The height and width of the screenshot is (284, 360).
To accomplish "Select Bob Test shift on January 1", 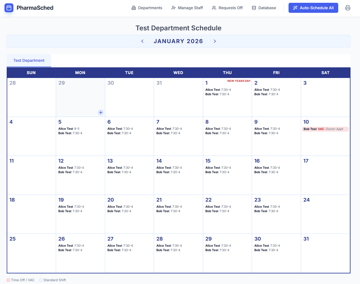I will tap(217, 94).
